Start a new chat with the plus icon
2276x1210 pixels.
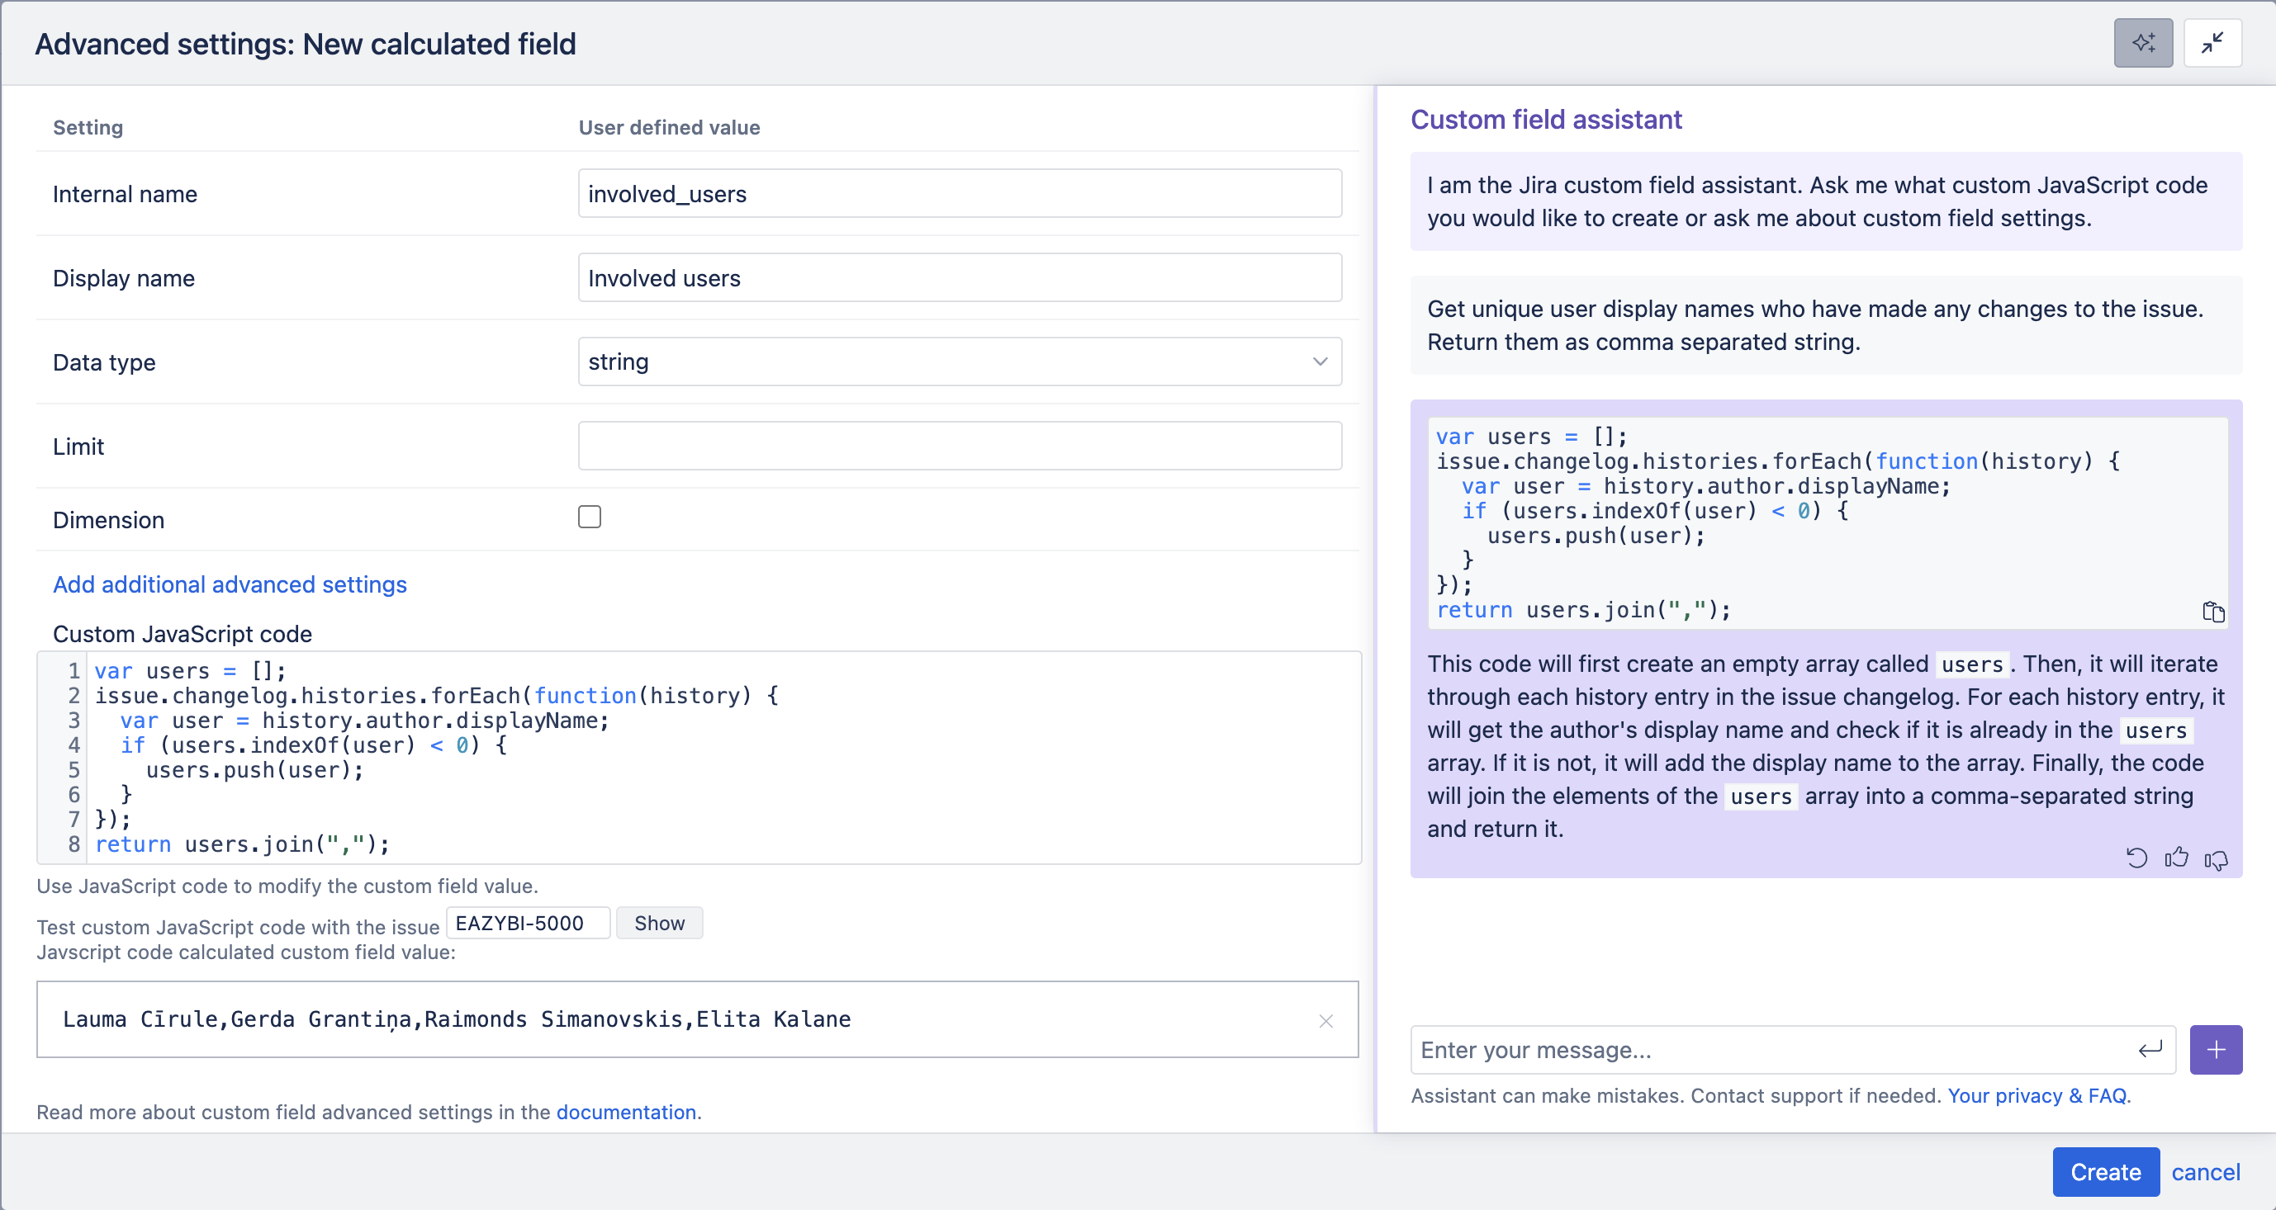pyautogui.click(x=2216, y=1049)
